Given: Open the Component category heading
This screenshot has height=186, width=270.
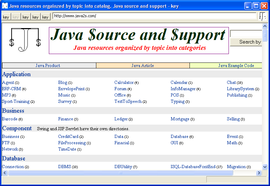Looking at the screenshot, I should tap(17, 128).
